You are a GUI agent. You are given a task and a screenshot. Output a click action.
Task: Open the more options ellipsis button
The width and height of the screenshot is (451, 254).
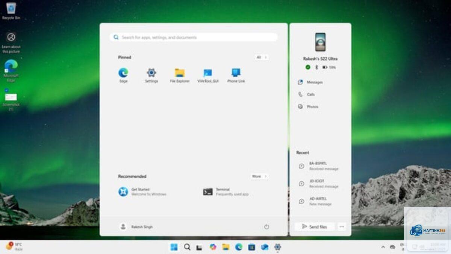tap(342, 227)
